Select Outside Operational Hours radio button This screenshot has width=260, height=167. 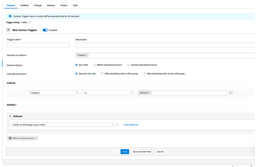point(129,65)
